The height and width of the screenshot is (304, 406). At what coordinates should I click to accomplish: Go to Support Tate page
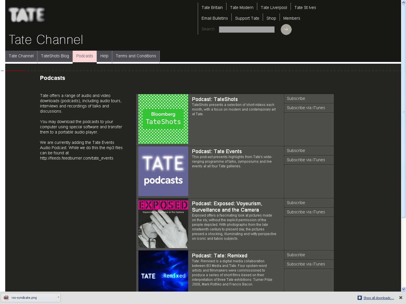(247, 18)
